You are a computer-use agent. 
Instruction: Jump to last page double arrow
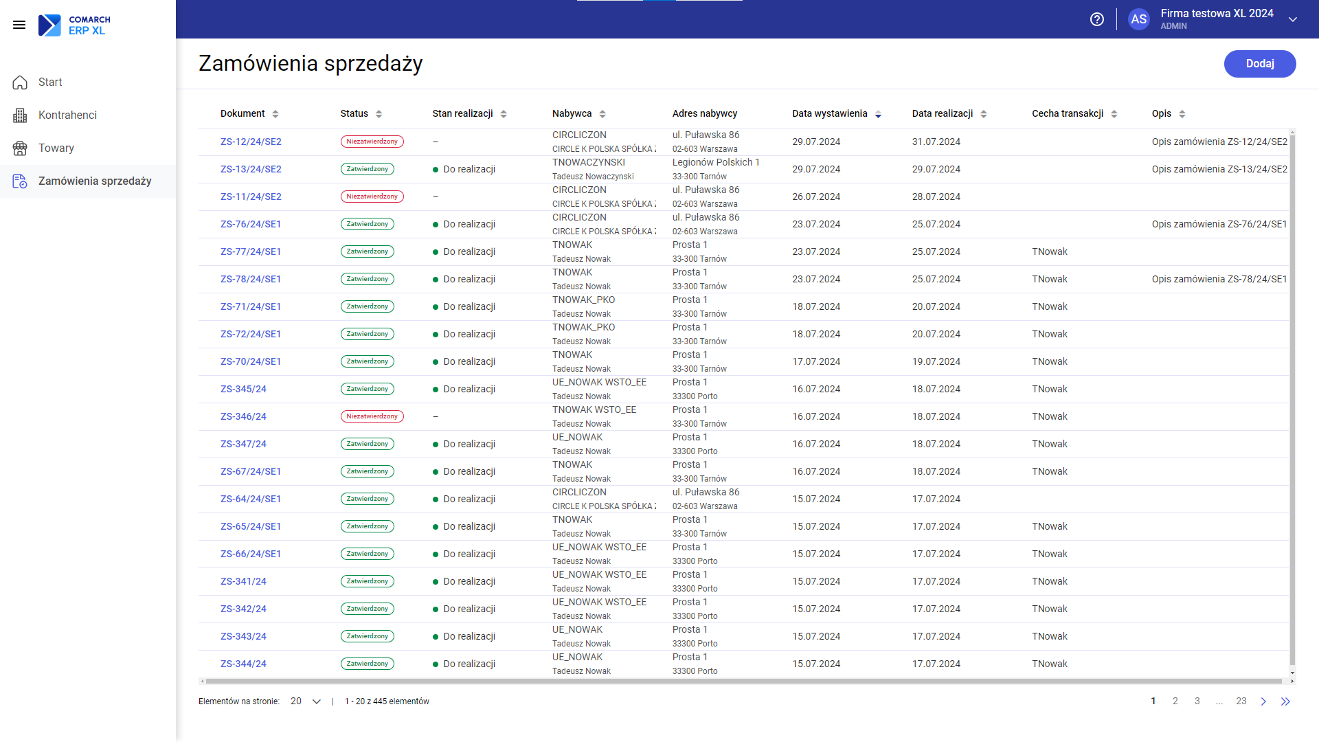click(x=1285, y=701)
